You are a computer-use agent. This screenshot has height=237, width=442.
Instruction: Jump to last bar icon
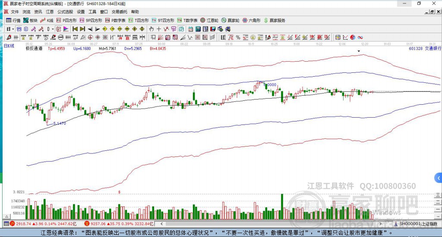point(82,29)
